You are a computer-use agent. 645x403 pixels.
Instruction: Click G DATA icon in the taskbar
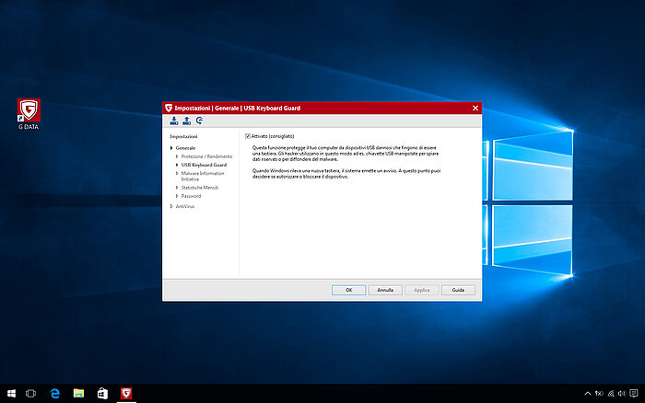pyautogui.click(x=126, y=394)
